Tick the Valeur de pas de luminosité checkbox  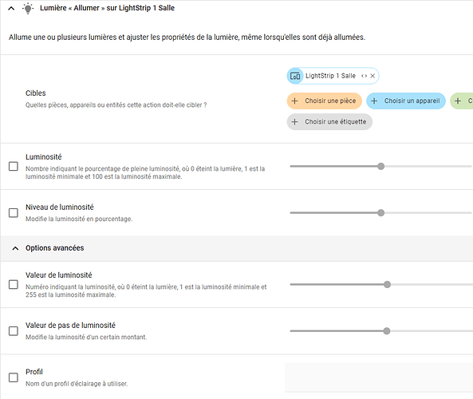pyautogui.click(x=14, y=331)
